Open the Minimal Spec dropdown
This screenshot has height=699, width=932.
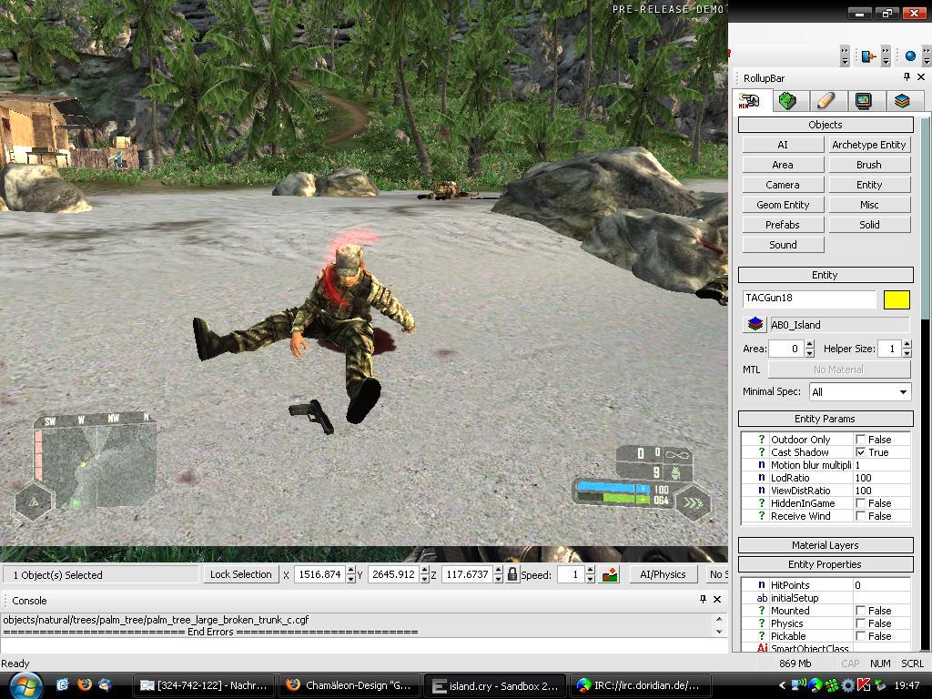coord(860,391)
